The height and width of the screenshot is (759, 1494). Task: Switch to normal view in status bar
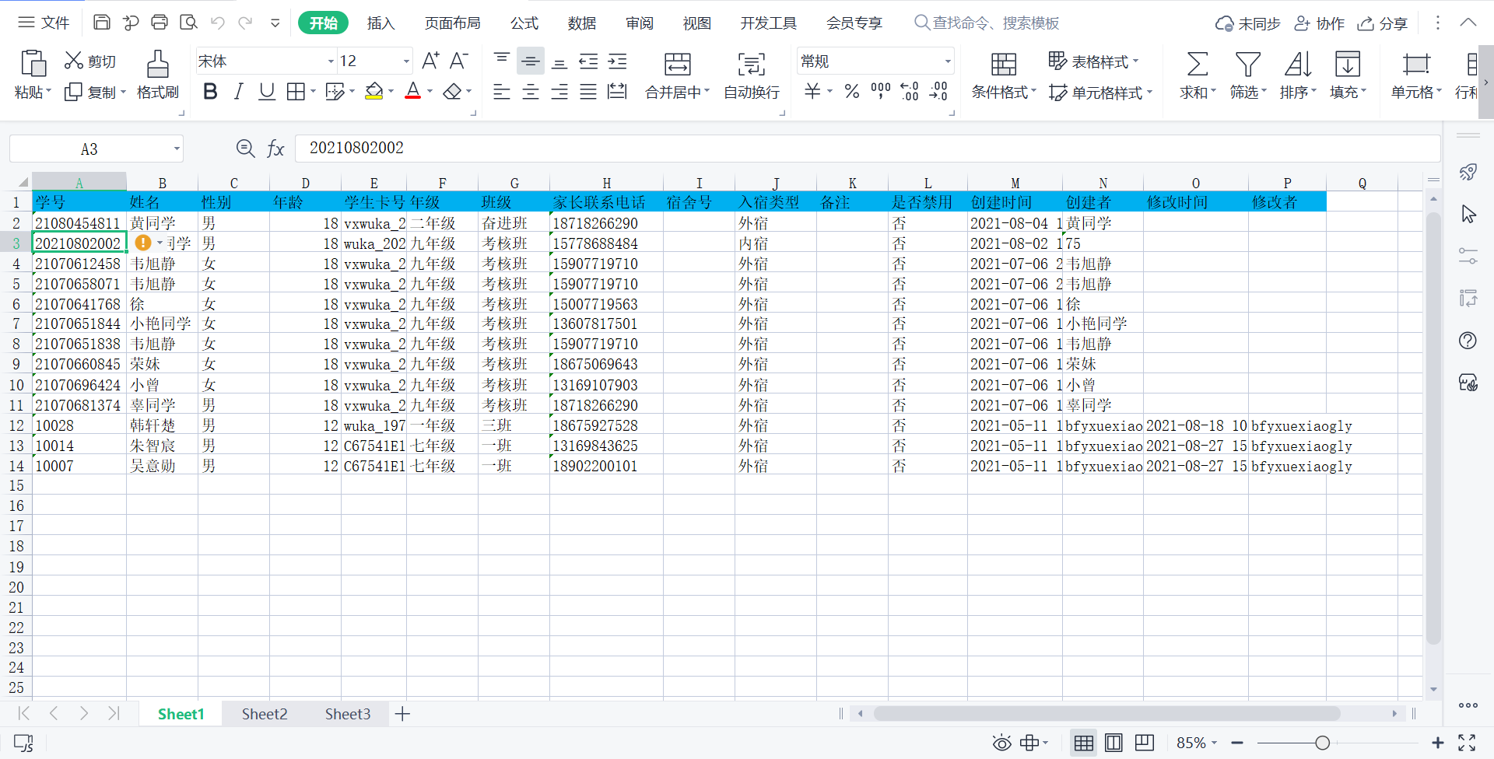[1084, 743]
